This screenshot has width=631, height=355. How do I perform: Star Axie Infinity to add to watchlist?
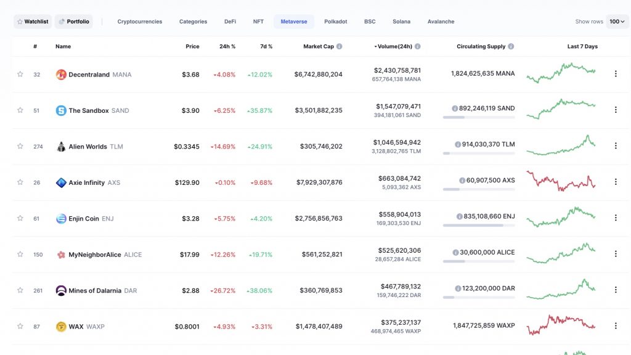pyautogui.click(x=20, y=182)
